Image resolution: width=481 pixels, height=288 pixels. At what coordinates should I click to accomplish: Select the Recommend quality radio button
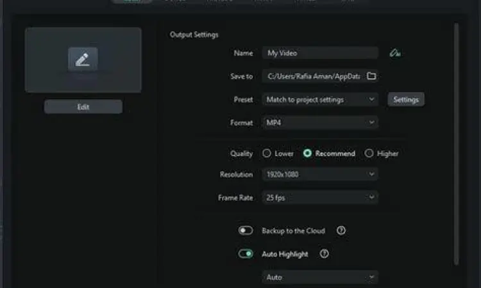coord(308,154)
